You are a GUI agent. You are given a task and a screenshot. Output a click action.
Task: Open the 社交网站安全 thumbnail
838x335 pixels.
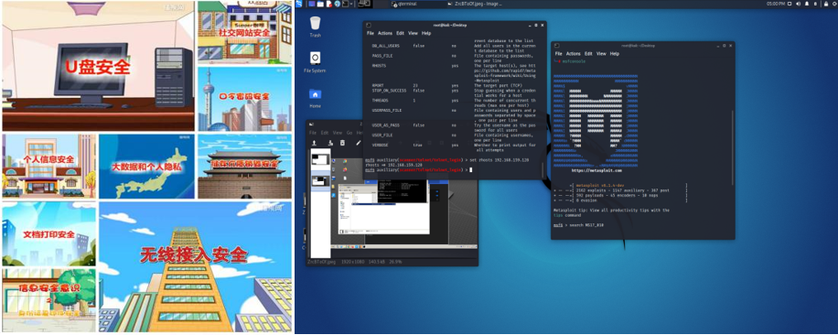245,32
